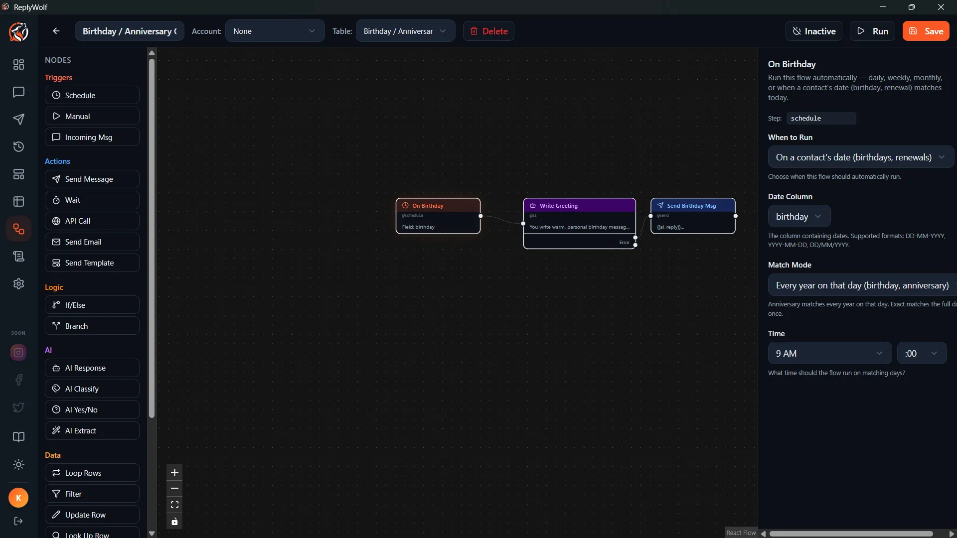Viewport: 957px width, 538px height.
Task: Click the user avatar K
Action: 18,498
